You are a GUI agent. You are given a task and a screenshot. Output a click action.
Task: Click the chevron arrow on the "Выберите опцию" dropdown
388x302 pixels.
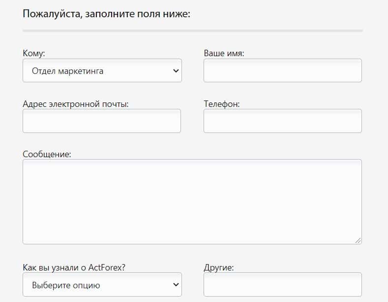coord(176,285)
